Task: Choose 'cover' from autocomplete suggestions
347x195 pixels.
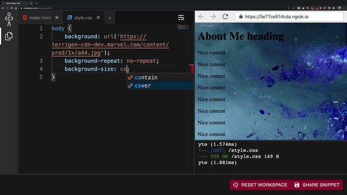Action: click(x=160, y=86)
